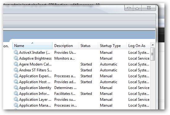Click the 'Facilitates t...' description cell

coord(65,94)
